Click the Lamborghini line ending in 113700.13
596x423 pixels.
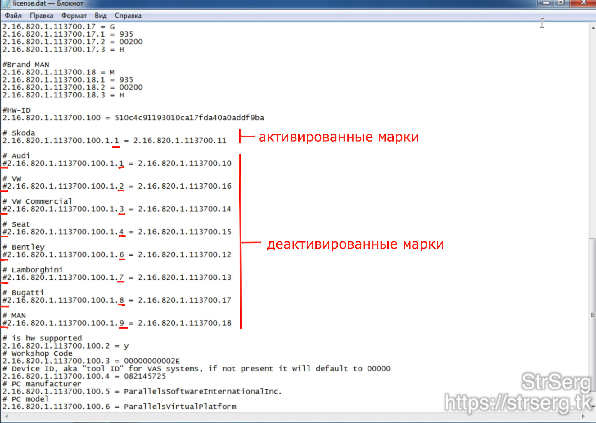click(117, 277)
